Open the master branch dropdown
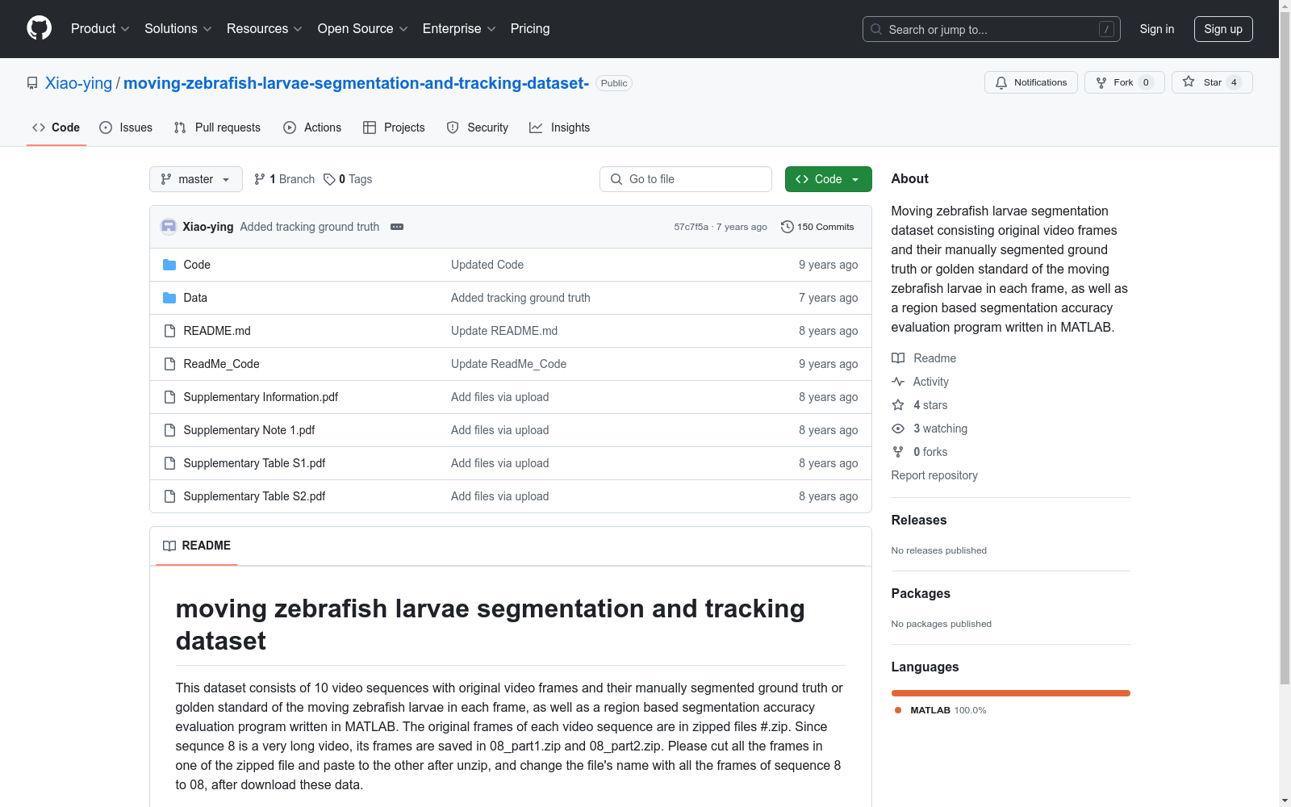Image resolution: width=1291 pixels, height=807 pixels. click(x=196, y=179)
